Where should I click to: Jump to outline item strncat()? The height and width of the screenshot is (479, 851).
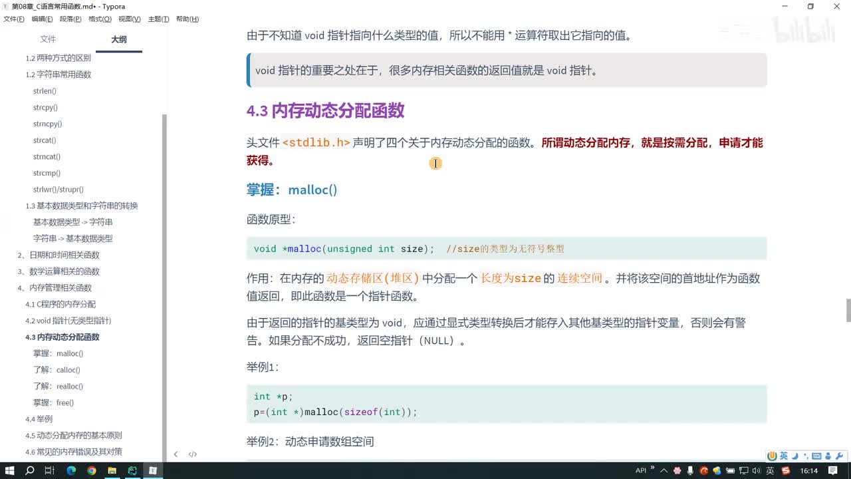click(47, 157)
